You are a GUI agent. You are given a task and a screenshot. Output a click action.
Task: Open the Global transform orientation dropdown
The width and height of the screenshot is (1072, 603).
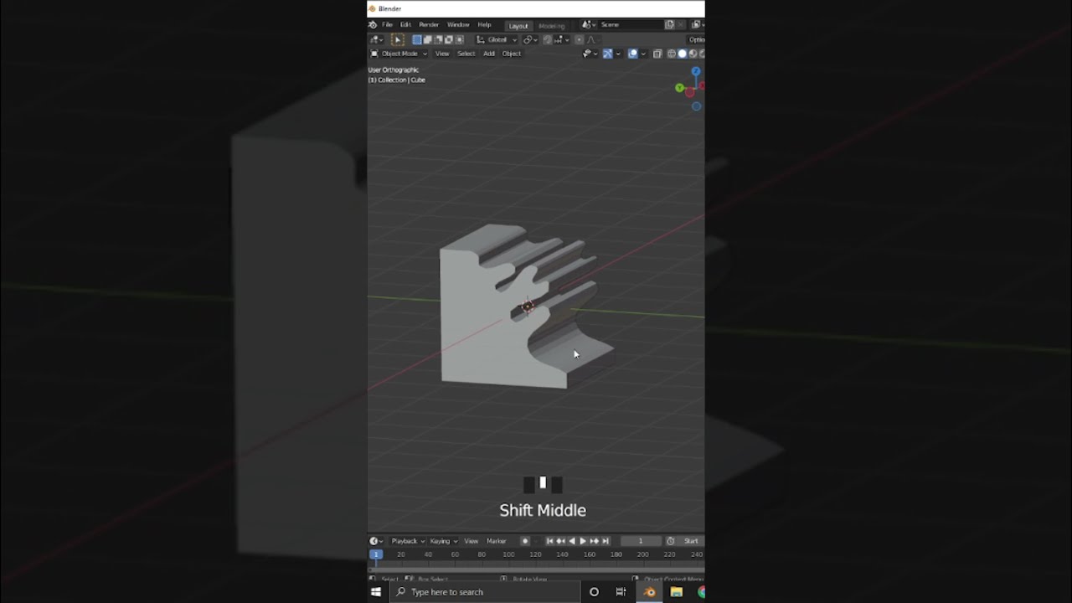497,39
